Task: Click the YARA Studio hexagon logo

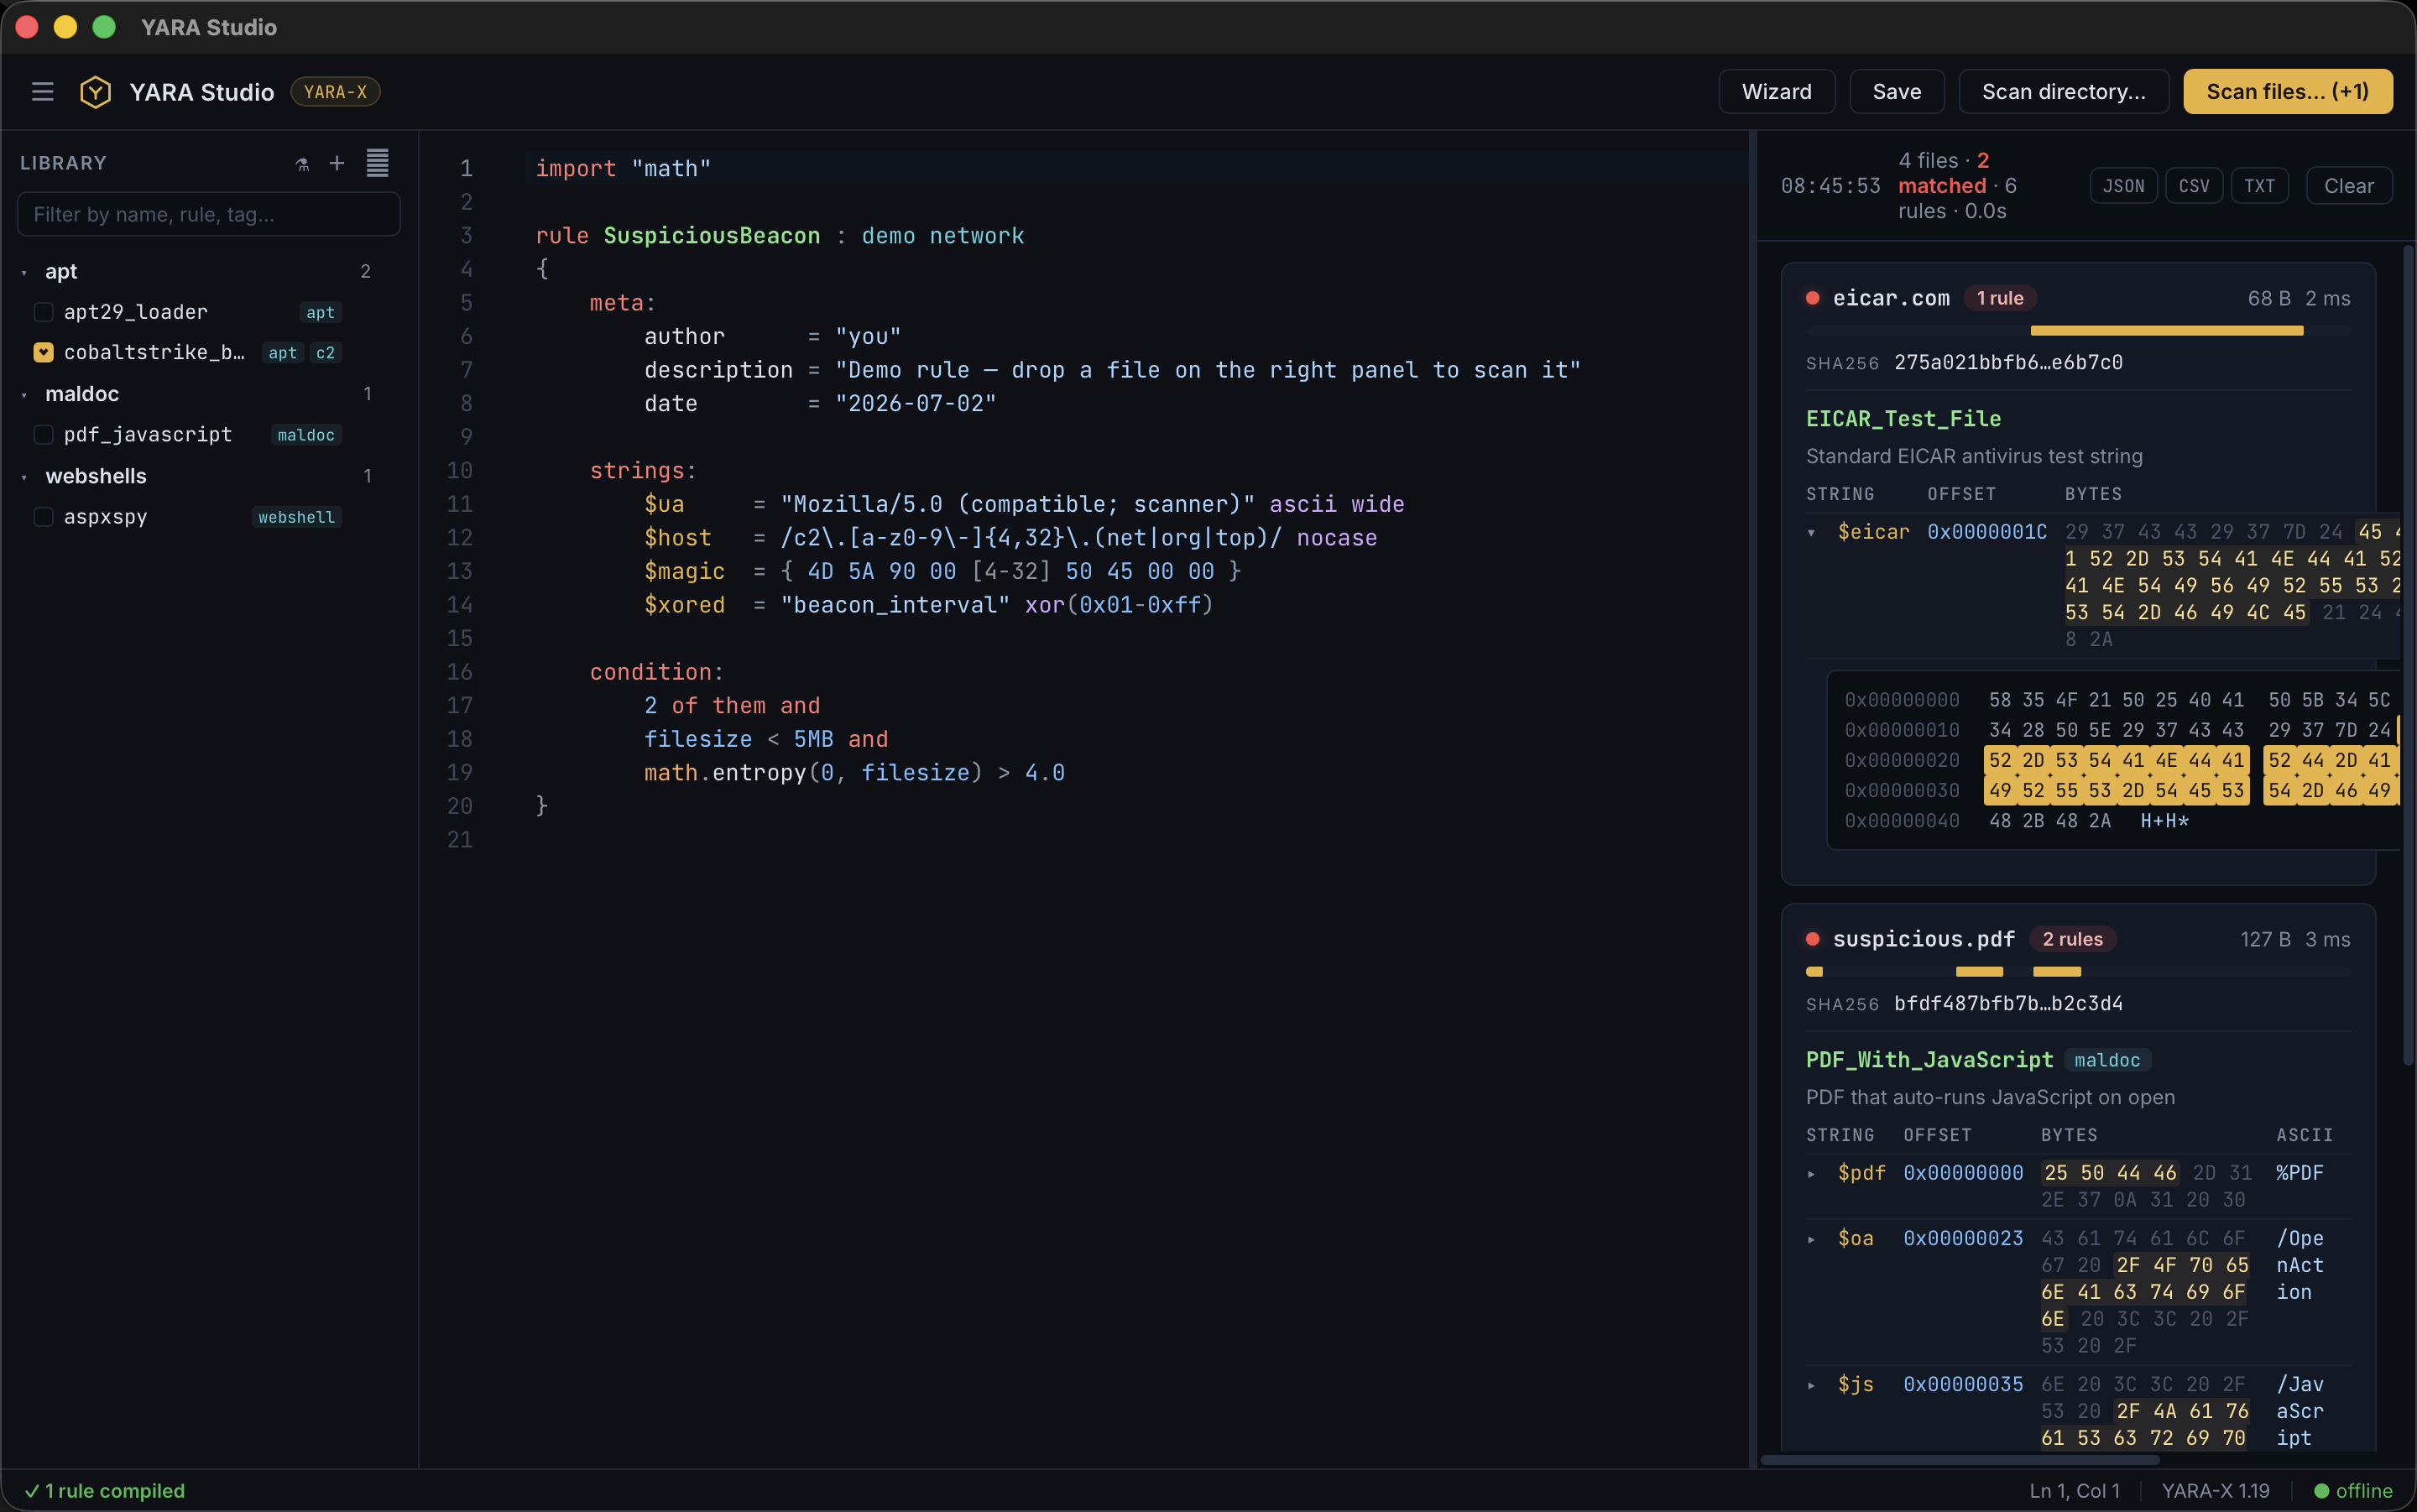Action: (x=95, y=92)
